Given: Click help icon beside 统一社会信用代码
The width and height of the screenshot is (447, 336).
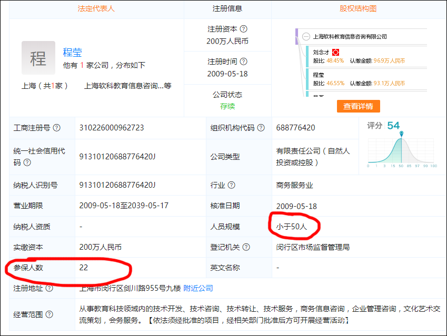Looking at the screenshot, I should [x=27, y=162].
